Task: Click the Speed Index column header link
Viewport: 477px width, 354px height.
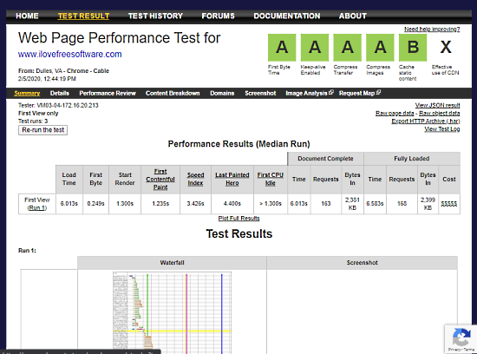Action: pos(195,179)
